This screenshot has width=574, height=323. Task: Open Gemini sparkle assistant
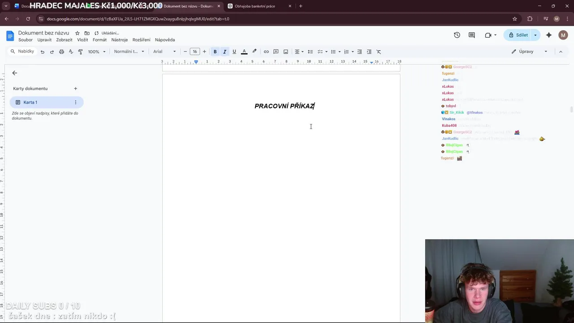coord(549,35)
